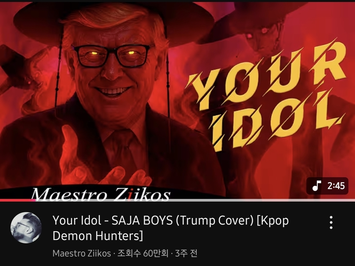Click the music note icon on duration badge
Viewport: 355px width, 266px height.
(317, 186)
